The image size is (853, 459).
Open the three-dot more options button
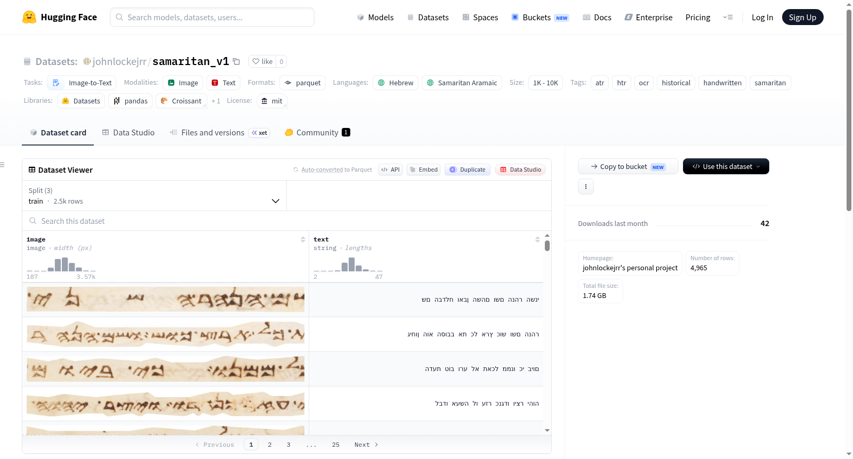pyautogui.click(x=586, y=187)
